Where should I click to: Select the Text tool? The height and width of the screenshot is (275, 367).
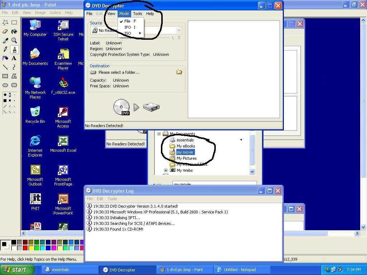(x=14, y=58)
